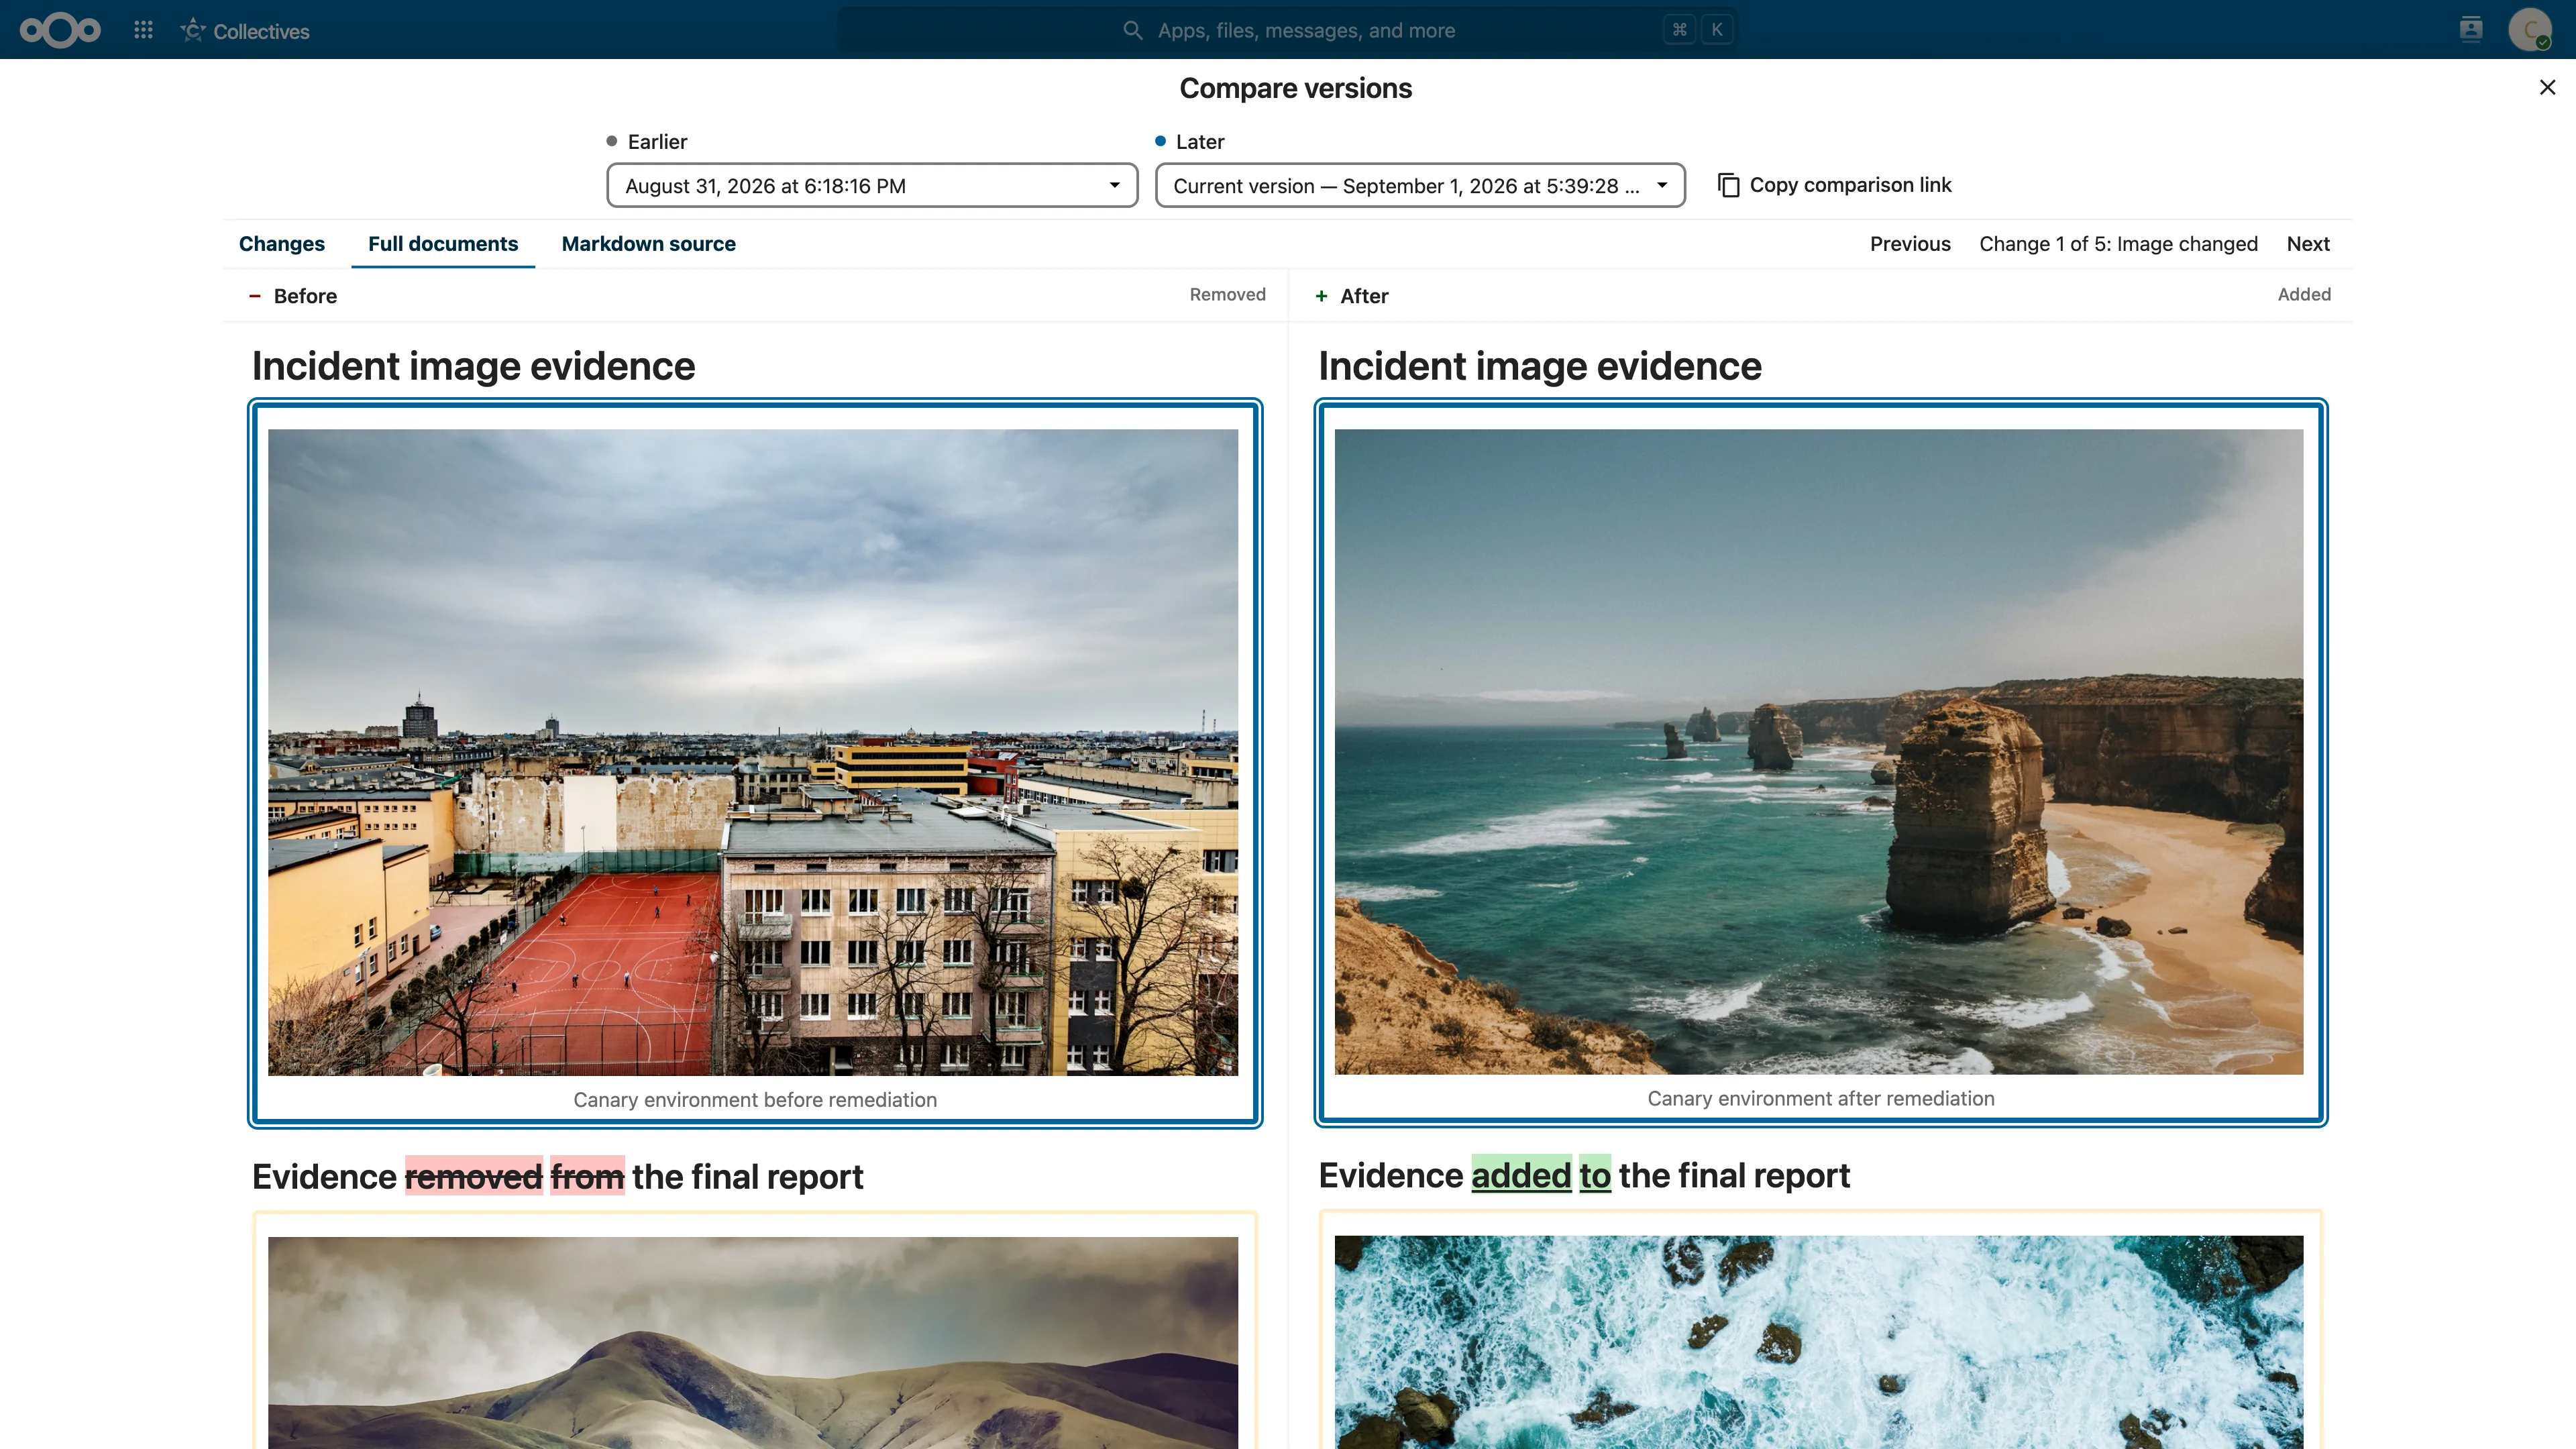This screenshot has height=1449, width=2576.
Task: Click 'Canary environment before remediation' caption
Action: click(755, 1100)
